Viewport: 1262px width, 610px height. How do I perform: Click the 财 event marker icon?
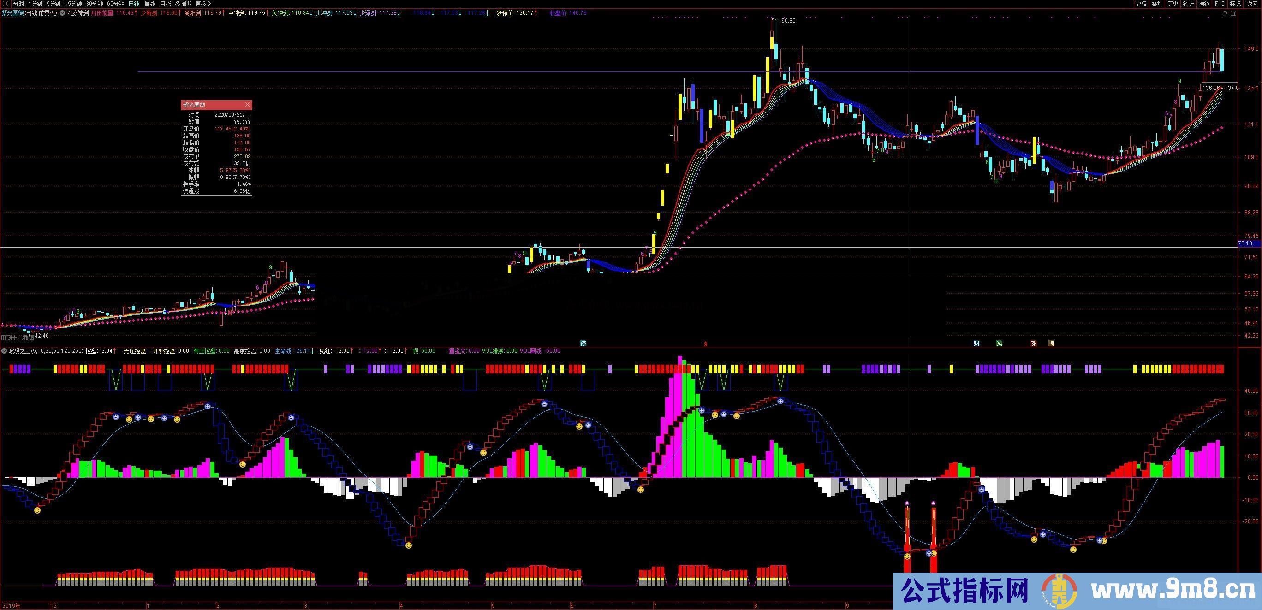976,343
